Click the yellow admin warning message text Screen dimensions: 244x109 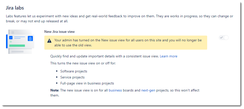pos(128,43)
